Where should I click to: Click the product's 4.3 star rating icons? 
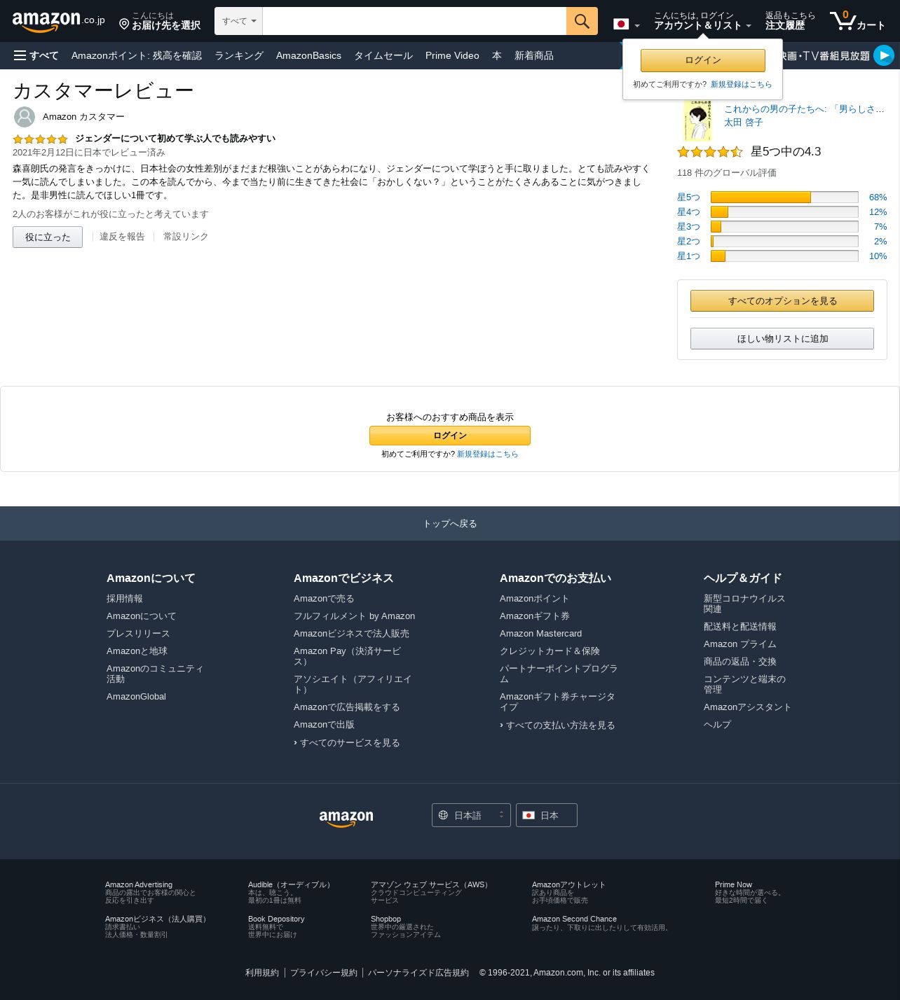710,152
